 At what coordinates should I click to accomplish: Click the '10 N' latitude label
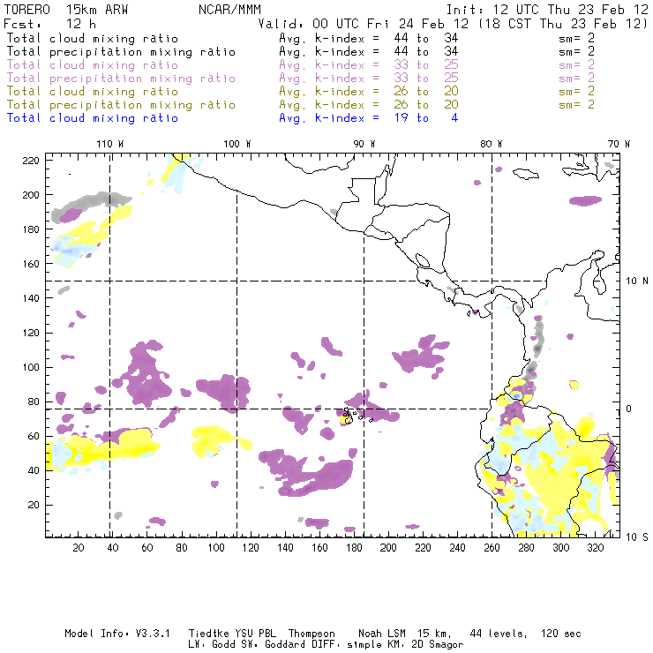(637, 281)
